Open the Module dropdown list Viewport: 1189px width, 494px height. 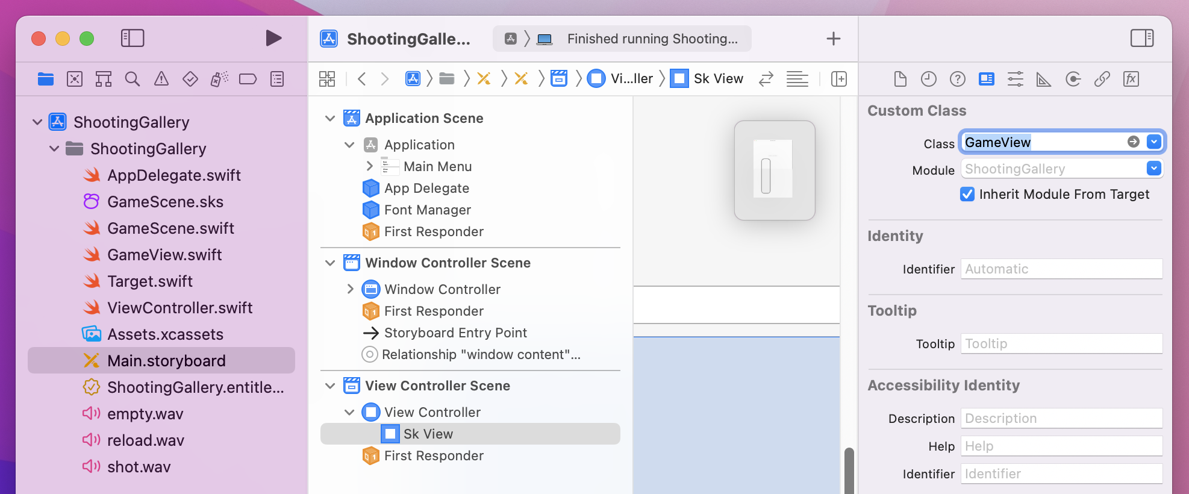point(1154,169)
